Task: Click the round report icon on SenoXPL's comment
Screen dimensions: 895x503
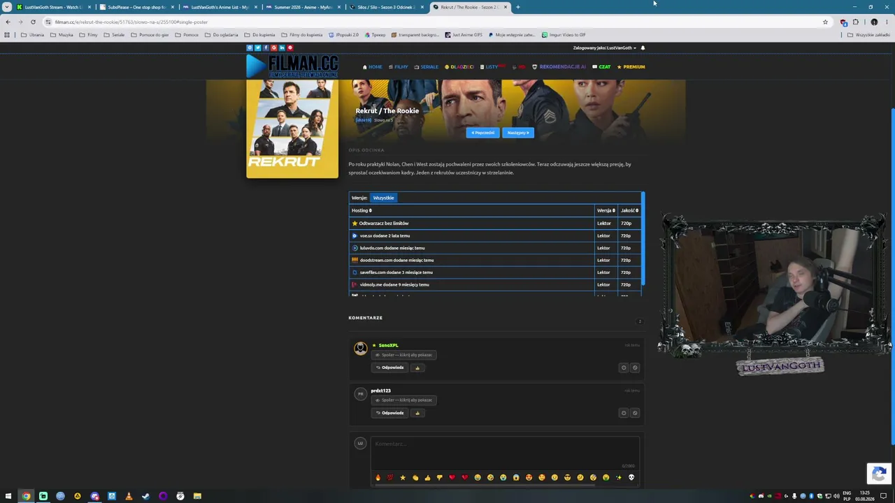Action: pyautogui.click(x=624, y=367)
